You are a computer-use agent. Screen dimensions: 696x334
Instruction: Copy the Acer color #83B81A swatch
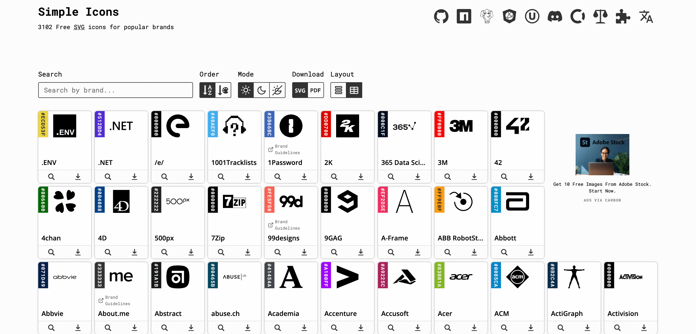click(439, 275)
